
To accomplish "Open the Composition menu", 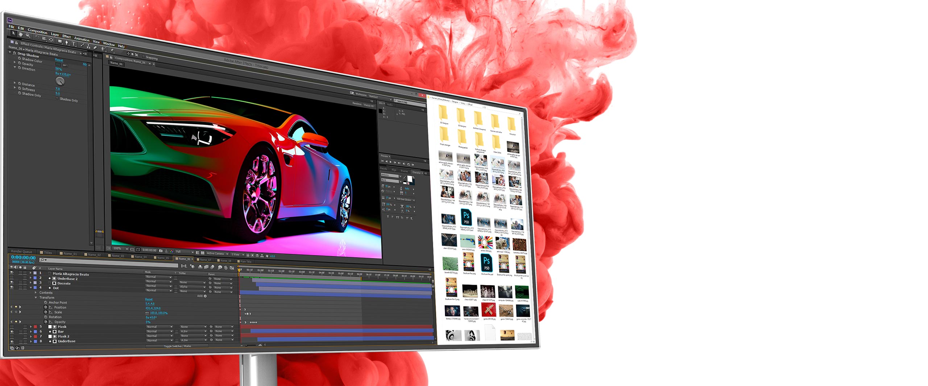I will pyautogui.click(x=37, y=31).
